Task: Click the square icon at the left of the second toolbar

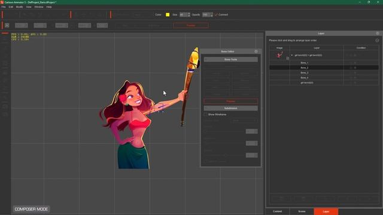Action: coord(7,25)
